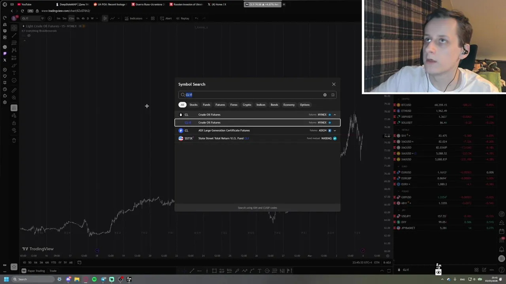Viewport: 506px width, 284px height.
Task: Switch to the DeepStateMAP browser tab
Action: (72, 4)
